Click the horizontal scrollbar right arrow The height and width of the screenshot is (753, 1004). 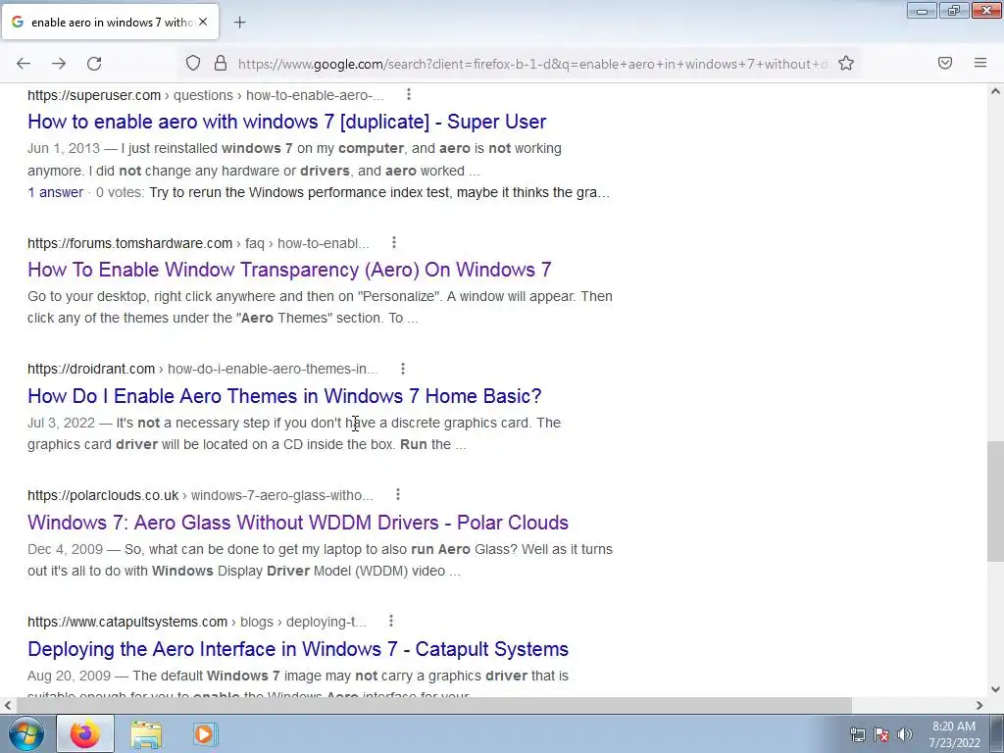click(979, 705)
